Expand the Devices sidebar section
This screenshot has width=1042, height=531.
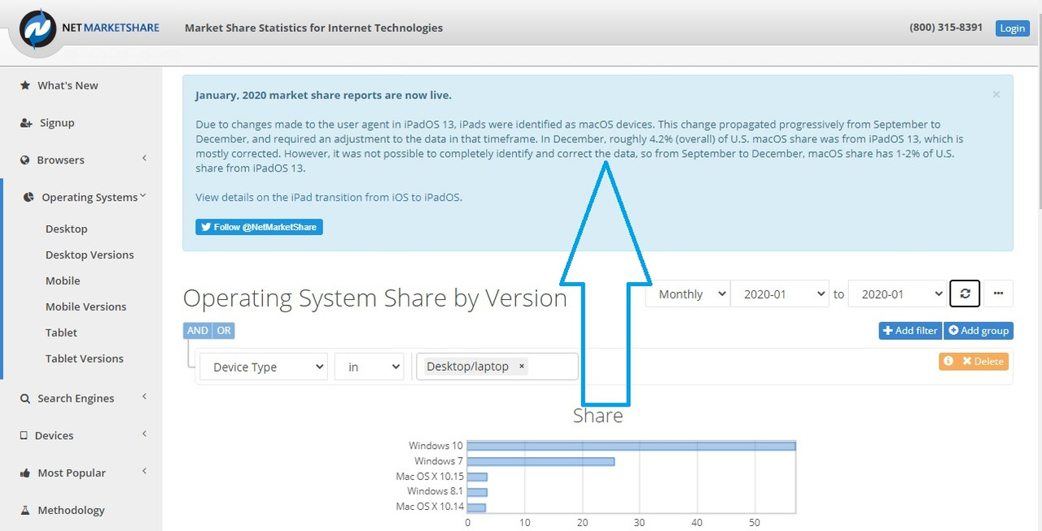point(144,434)
